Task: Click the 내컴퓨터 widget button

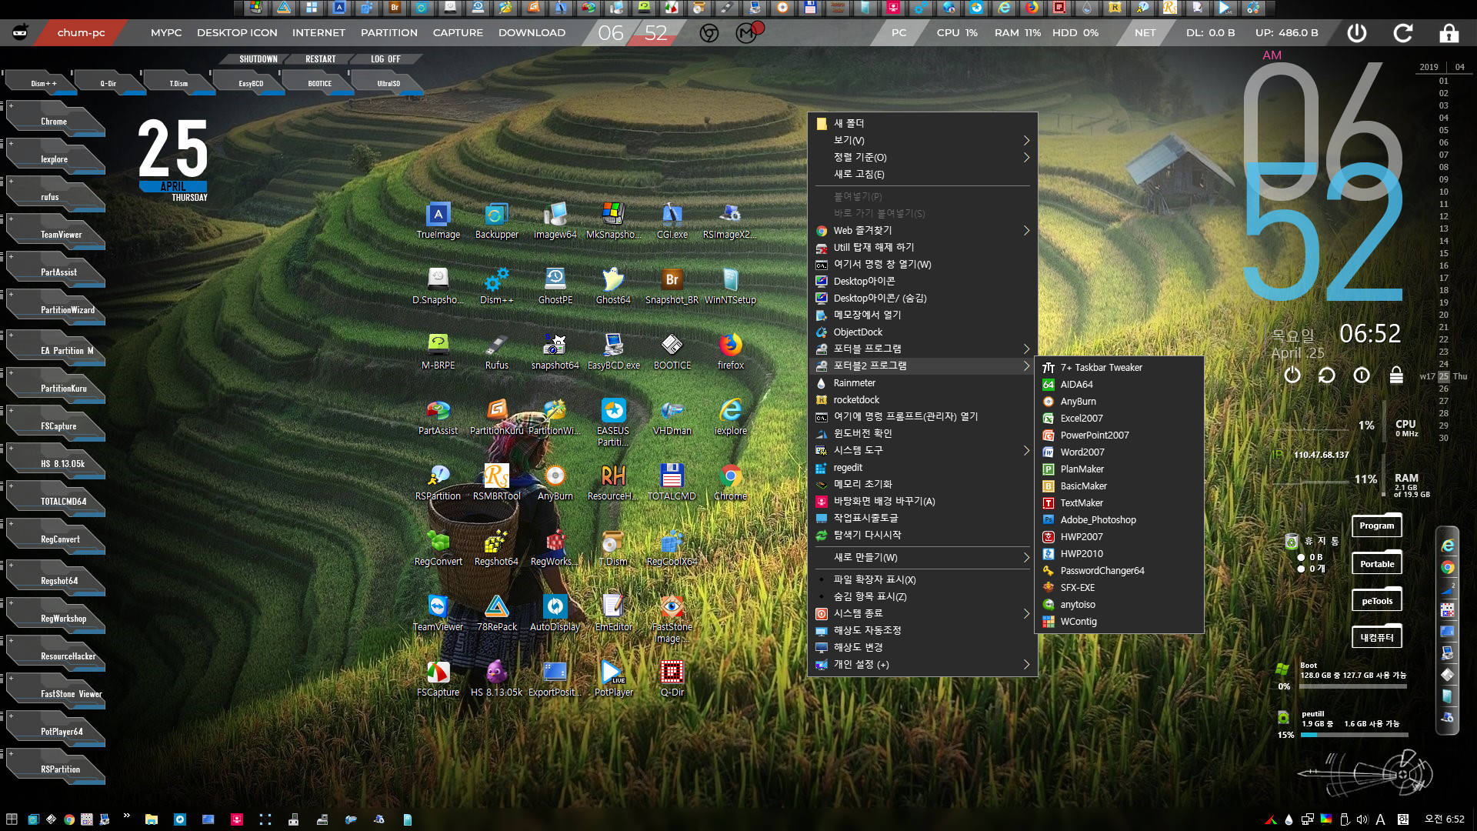Action: point(1376,637)
